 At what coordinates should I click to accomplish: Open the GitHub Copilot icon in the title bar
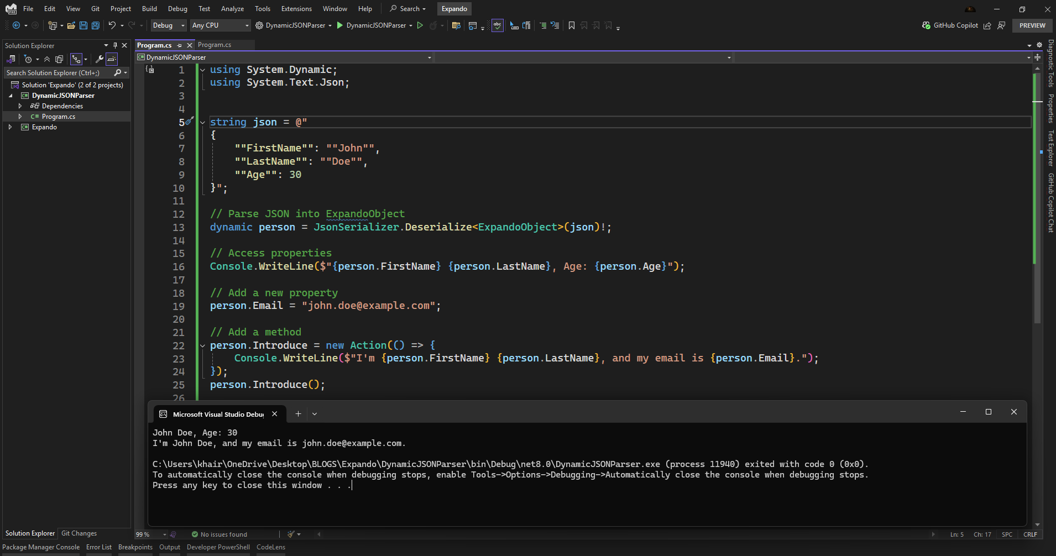click(x=926, y=25)
